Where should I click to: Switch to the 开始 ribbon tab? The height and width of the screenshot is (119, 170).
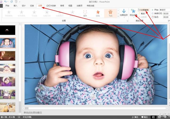click(7, 6)
